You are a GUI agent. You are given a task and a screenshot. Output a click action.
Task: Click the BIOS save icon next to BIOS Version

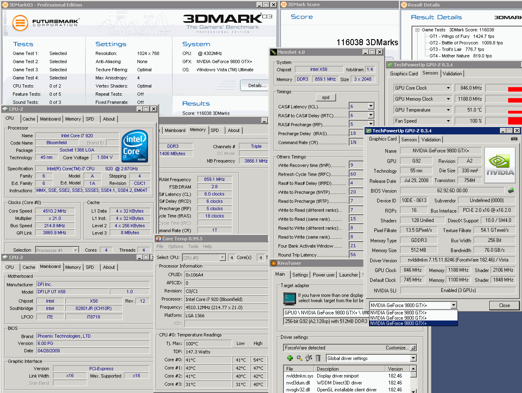pos(511,191)
